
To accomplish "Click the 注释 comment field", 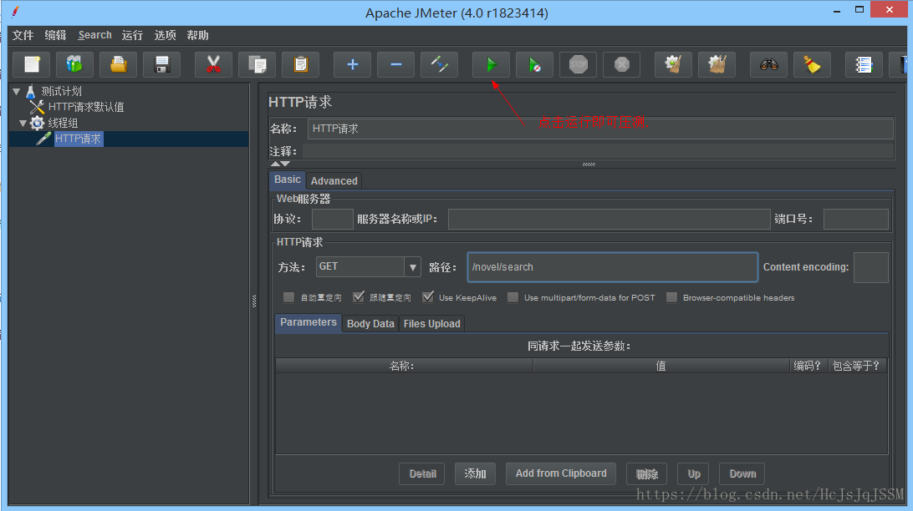I will (x=598, y=151).
